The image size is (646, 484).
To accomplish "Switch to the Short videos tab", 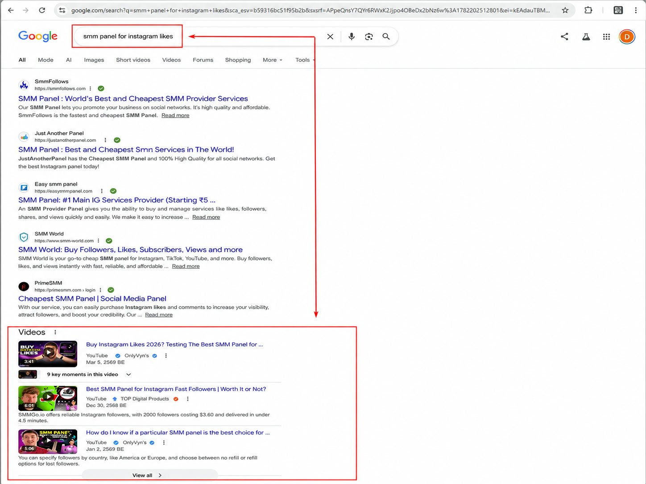I will [133, 60].
